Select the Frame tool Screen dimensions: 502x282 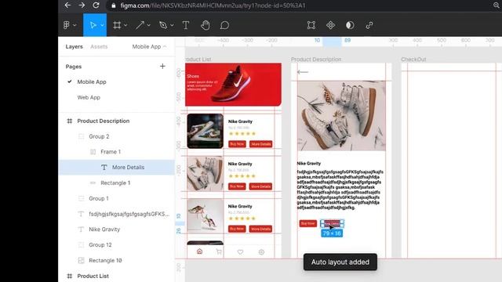[x=117, y=25]
